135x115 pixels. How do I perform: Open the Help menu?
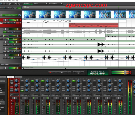17,1
